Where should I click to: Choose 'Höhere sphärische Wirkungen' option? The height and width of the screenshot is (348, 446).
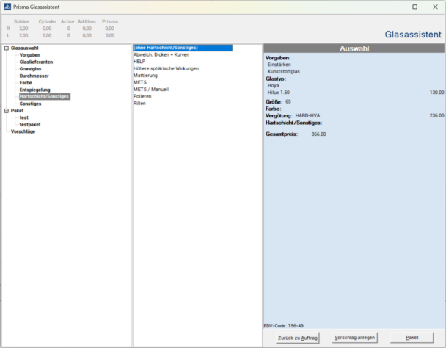[x=166, y=68]
